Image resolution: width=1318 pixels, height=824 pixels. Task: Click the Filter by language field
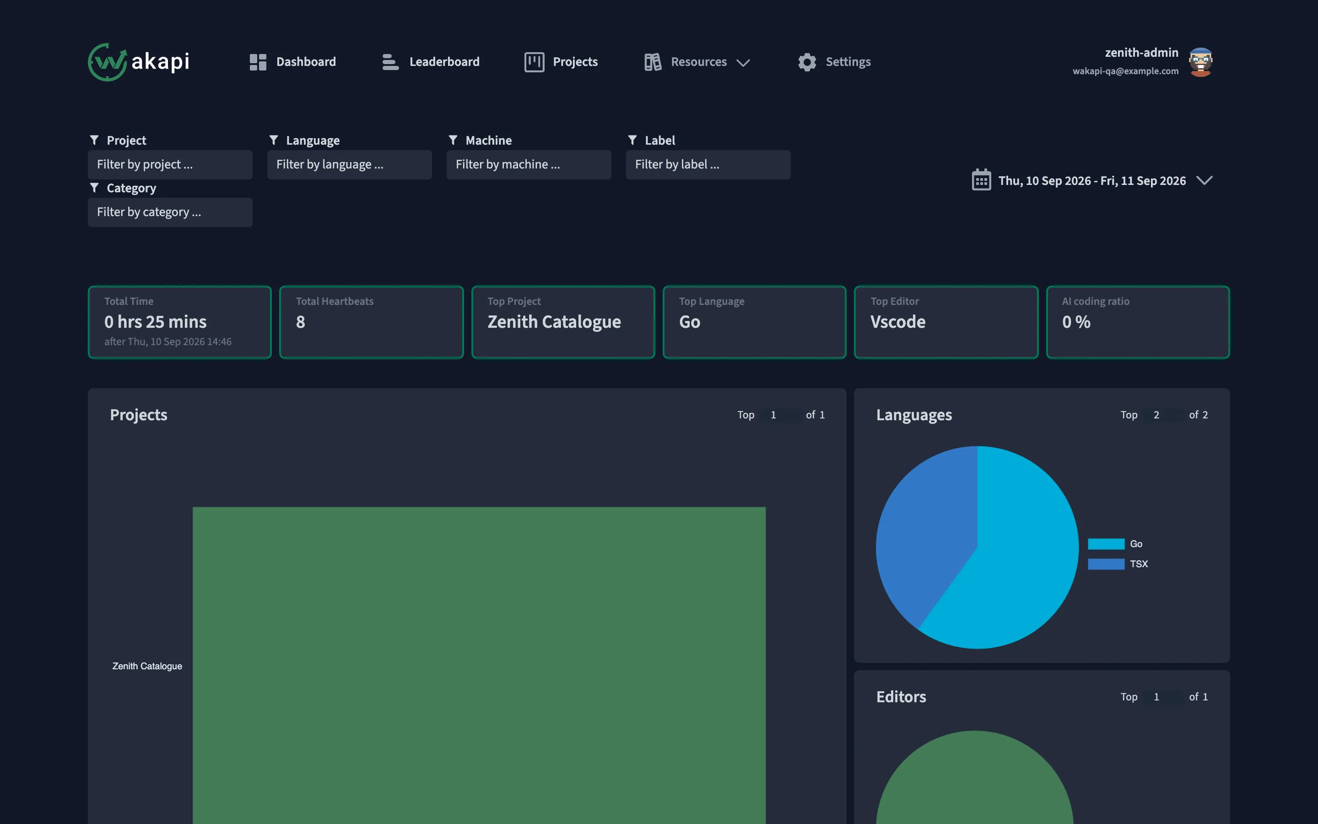349,165
